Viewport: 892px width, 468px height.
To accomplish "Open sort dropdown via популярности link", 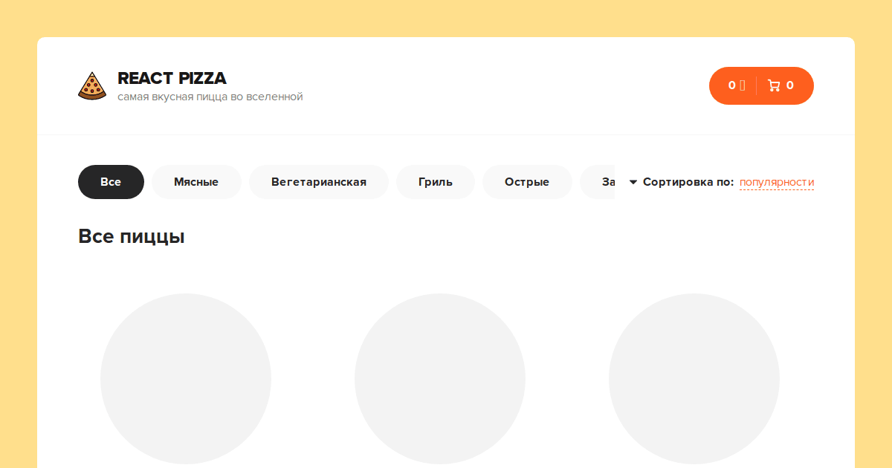I will pyautogui.click(x=776, y=182).
